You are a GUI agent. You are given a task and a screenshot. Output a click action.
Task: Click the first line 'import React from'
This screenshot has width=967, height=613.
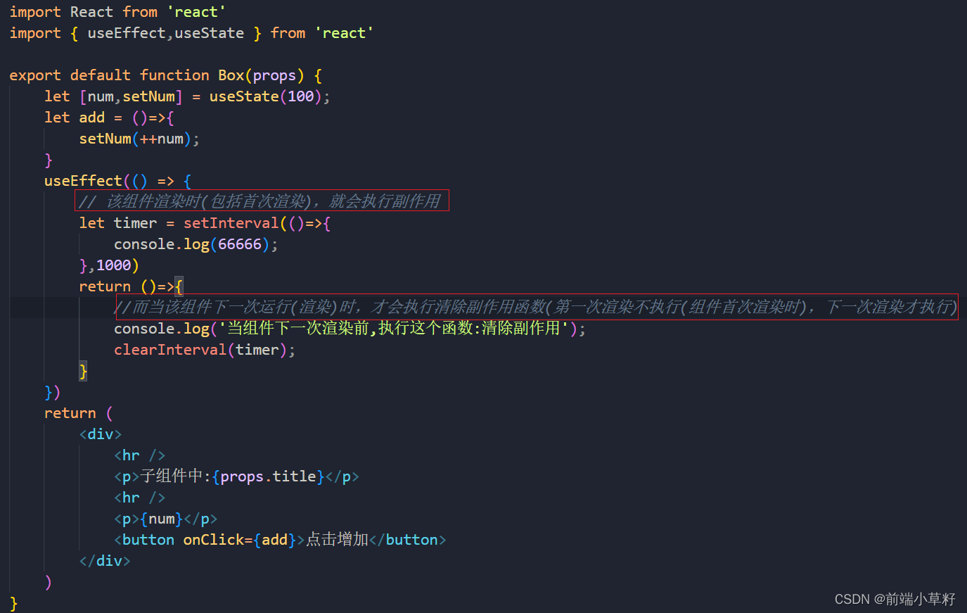(x=117, y=12)
